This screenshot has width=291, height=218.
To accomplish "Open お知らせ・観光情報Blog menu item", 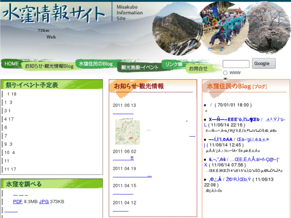I will 49,66.
